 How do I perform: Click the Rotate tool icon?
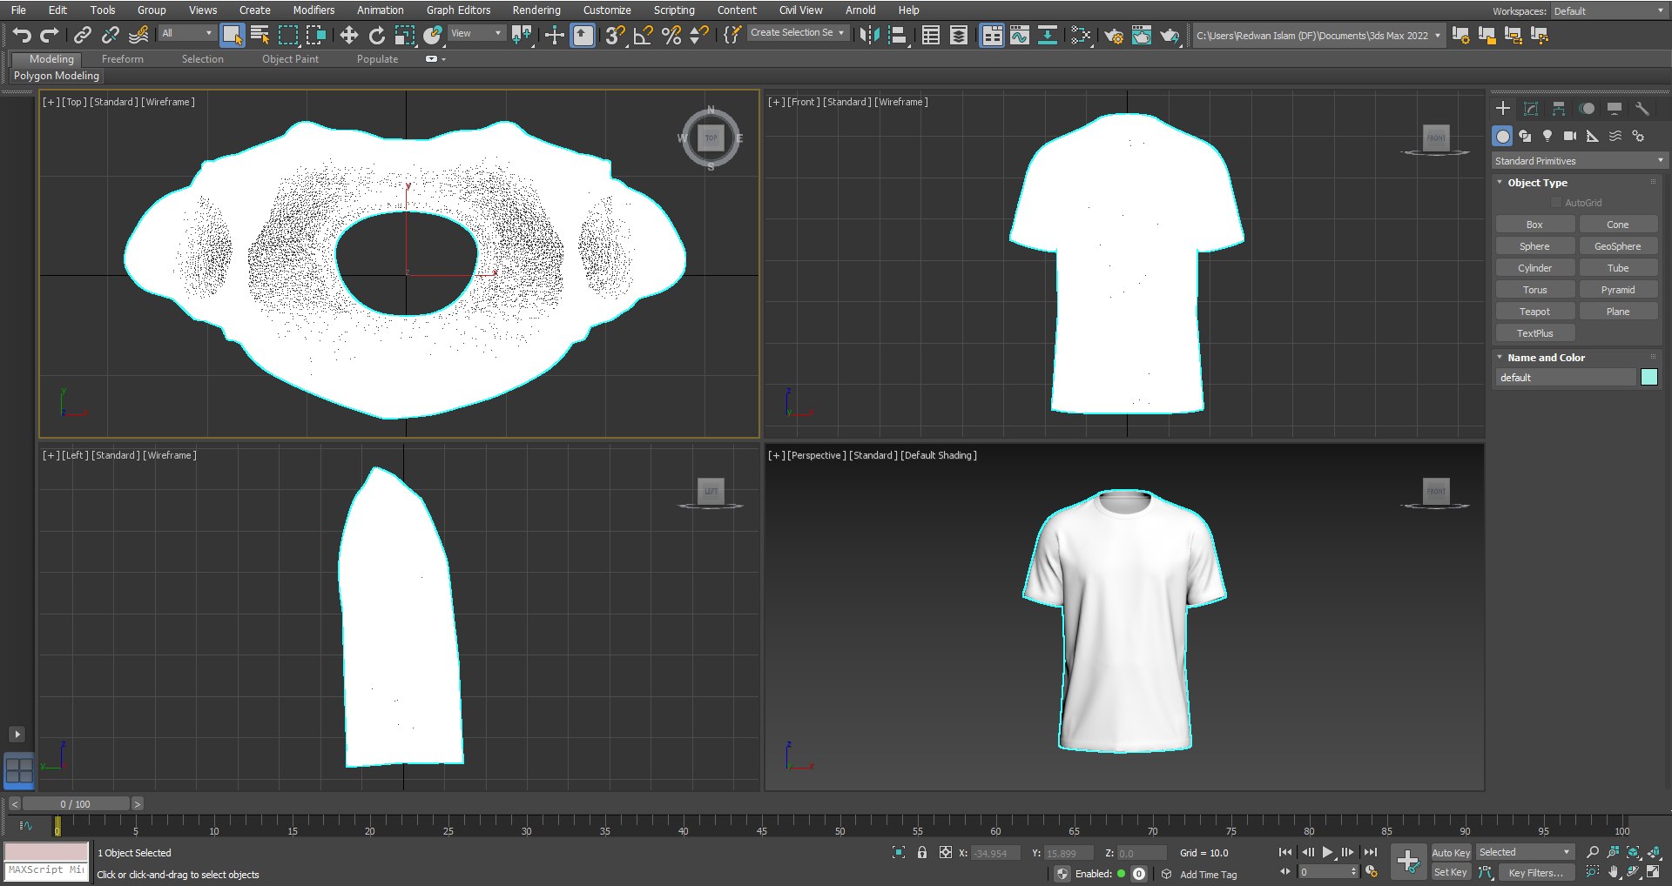377,35
